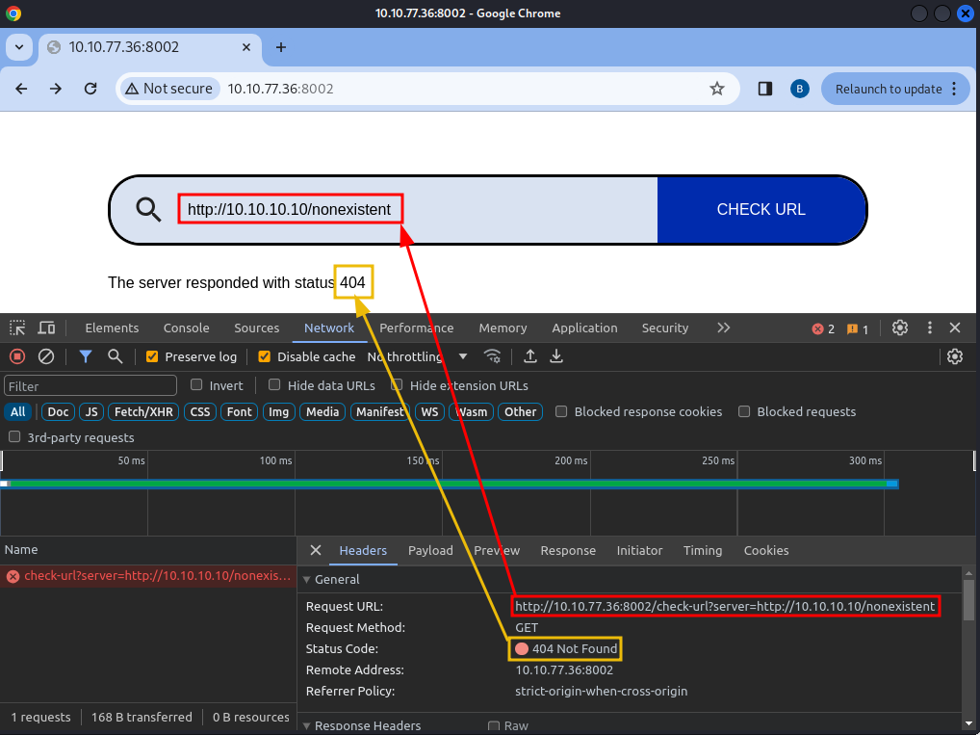Switch to the Elements panel
The width and height of the screenshot is (980, 735).
(x=112, y=328)
